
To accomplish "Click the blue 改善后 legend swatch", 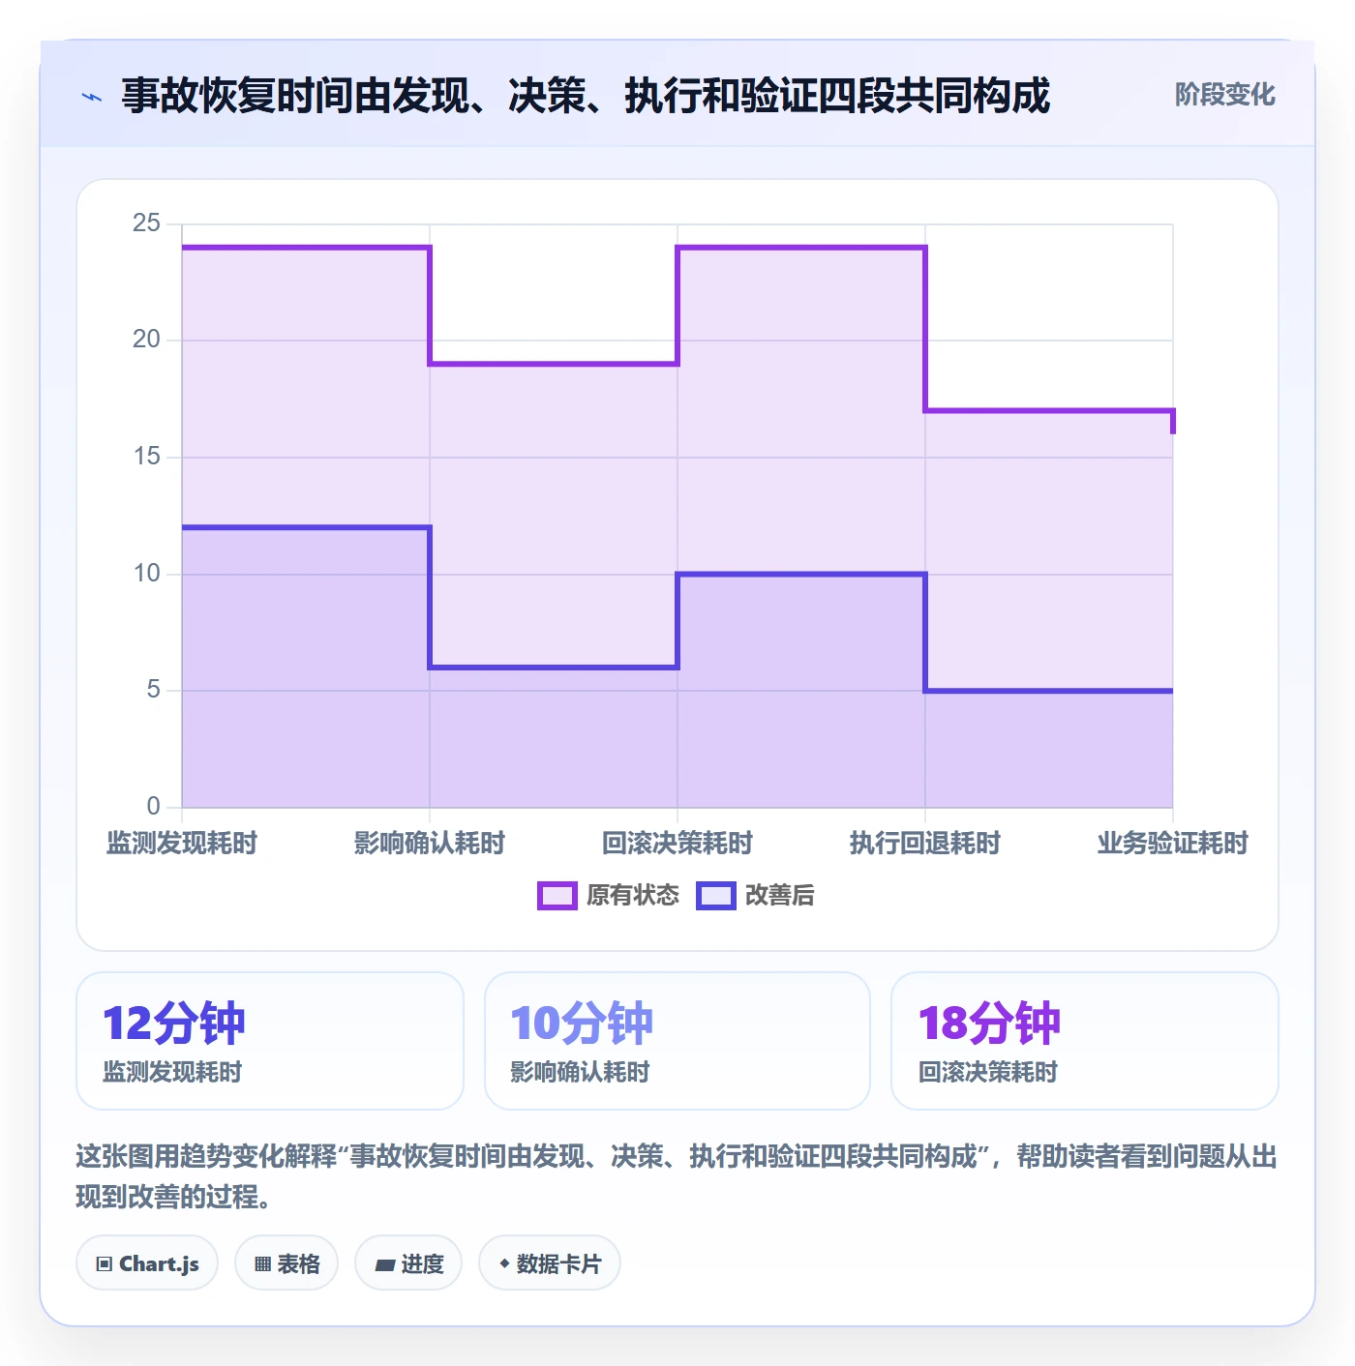I will (716, 896).
